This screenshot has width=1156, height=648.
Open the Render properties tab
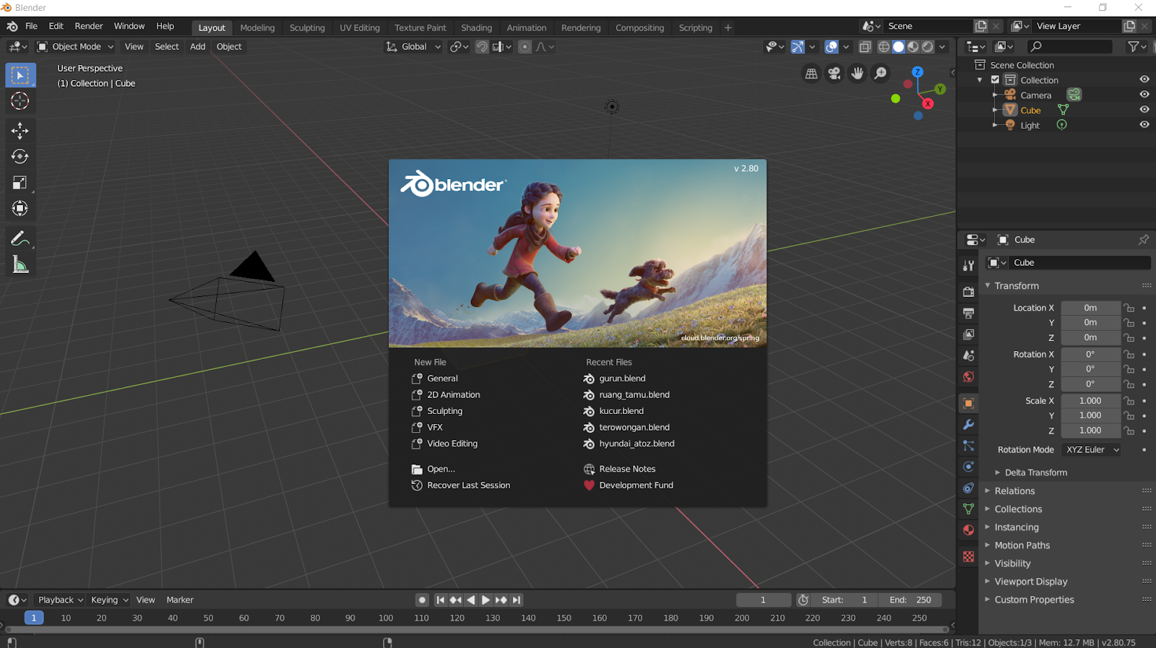pos(969,292)
